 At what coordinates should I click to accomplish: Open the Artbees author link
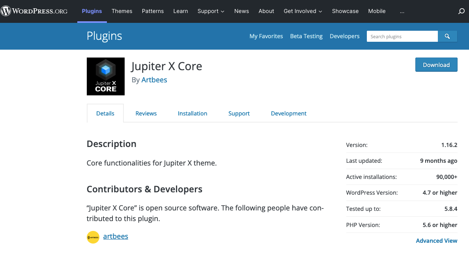[154, 80]
